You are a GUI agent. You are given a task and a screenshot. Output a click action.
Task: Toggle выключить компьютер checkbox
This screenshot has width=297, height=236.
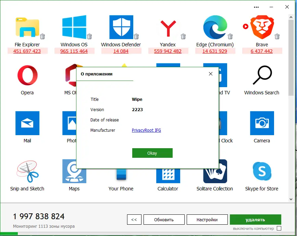[x=279, y=228]
